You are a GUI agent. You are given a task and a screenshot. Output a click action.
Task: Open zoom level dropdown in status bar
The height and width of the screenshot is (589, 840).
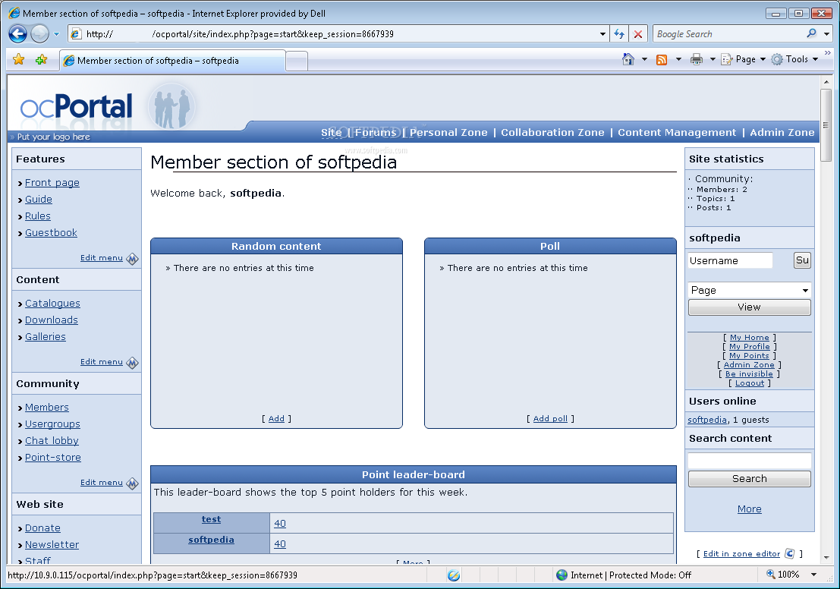pyautogui.click(x=813, y=575)
